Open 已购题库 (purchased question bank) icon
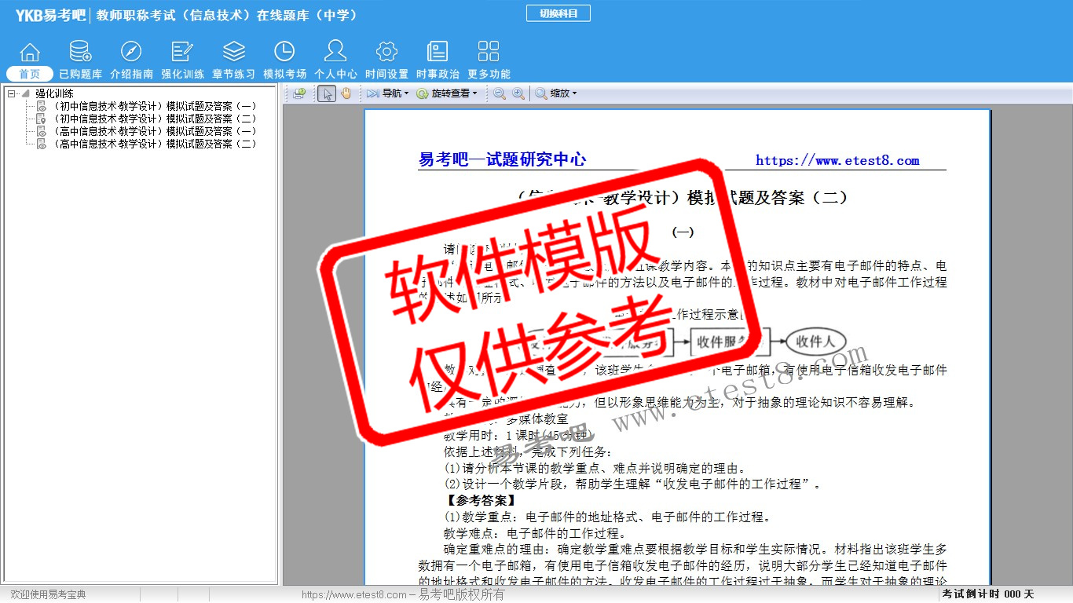The width and height of the screenshot is (1073, 603). click(x=80, y=53)
